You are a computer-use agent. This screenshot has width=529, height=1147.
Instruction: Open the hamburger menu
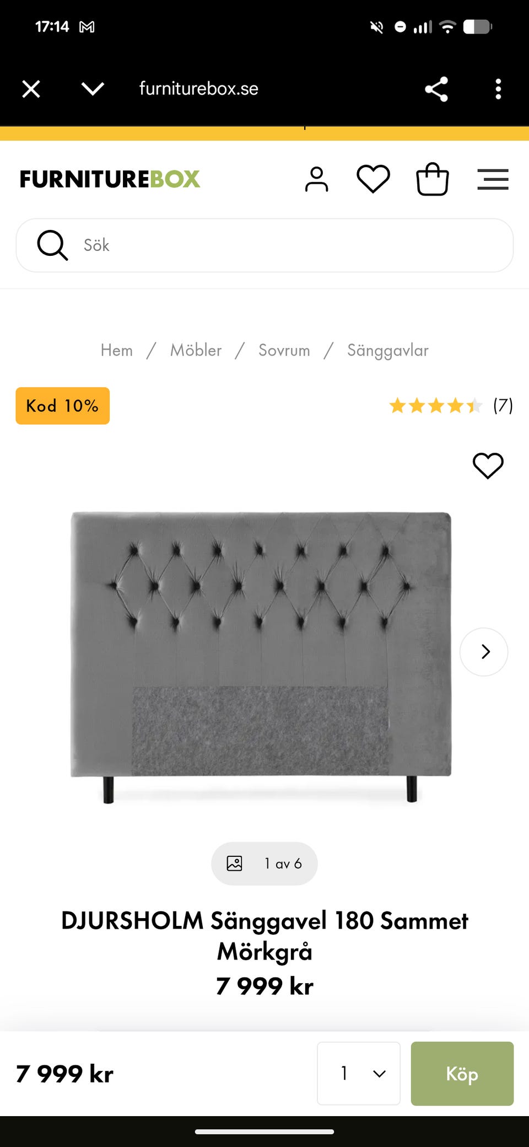click(x=493, y=179)
